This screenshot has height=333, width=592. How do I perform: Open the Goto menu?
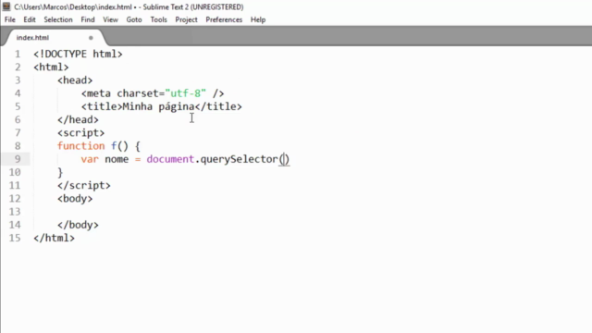click(x=134, y=19)
